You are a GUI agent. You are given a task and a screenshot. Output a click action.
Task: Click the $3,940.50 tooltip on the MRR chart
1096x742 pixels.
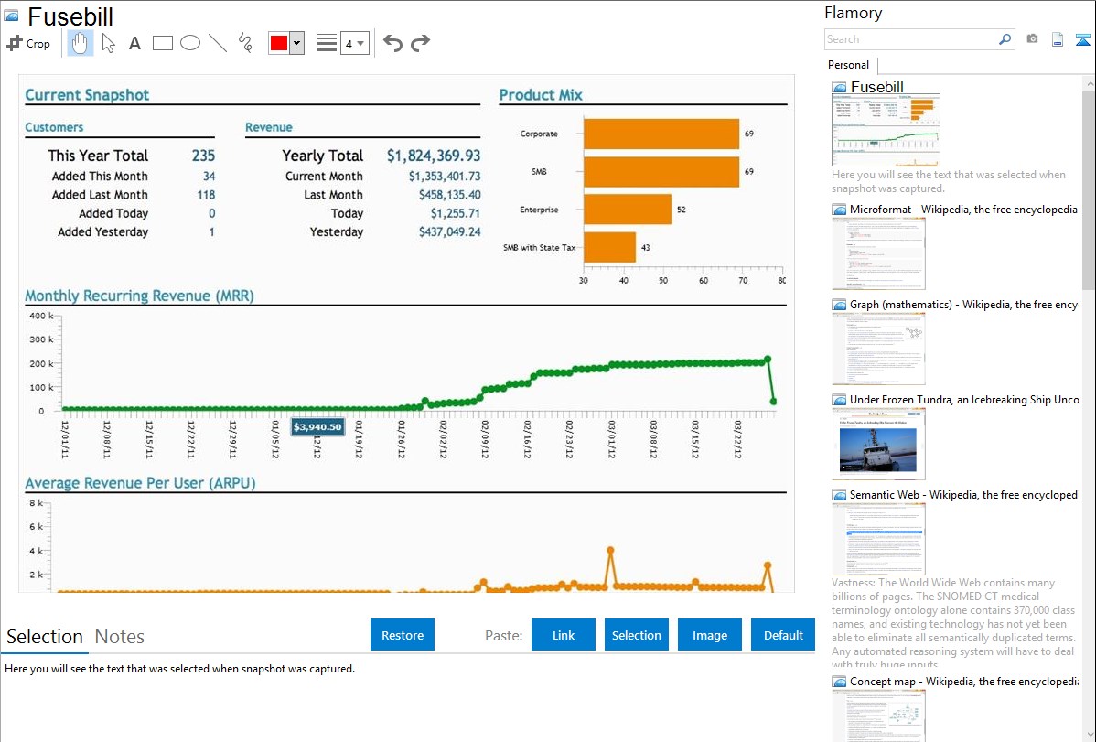[317, 426]
